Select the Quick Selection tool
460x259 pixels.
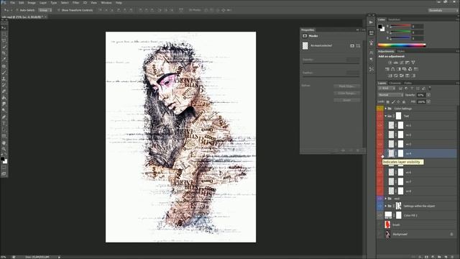(4, 47)
